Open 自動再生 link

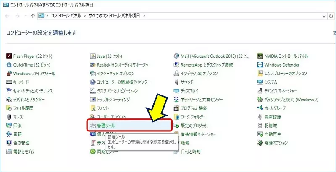pyautogui.click(x=273, y=134)
